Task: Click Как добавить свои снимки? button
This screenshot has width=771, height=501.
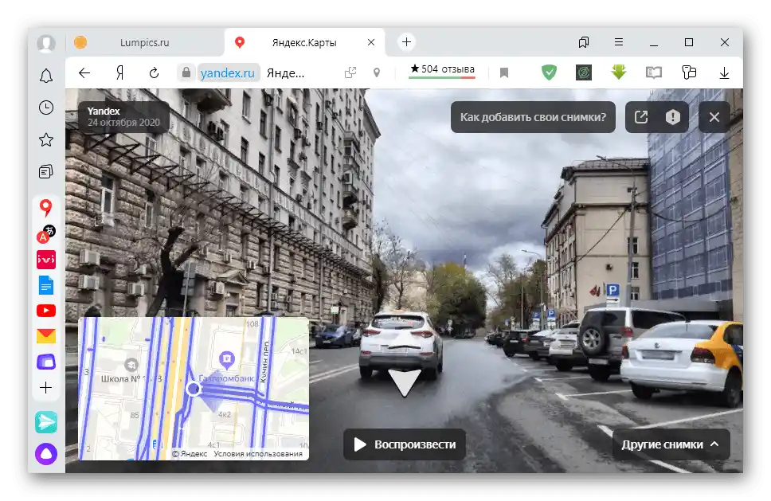Action: click(x=533, y=117)
